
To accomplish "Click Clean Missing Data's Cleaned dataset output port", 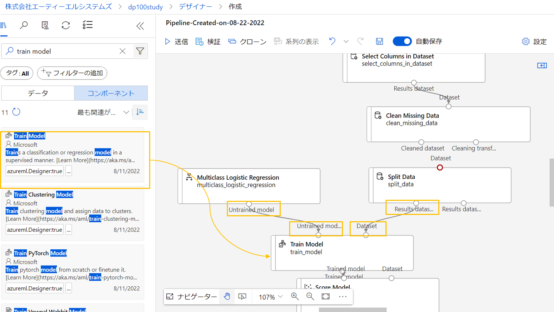I will pyautogui.click(x=421, y=142).
